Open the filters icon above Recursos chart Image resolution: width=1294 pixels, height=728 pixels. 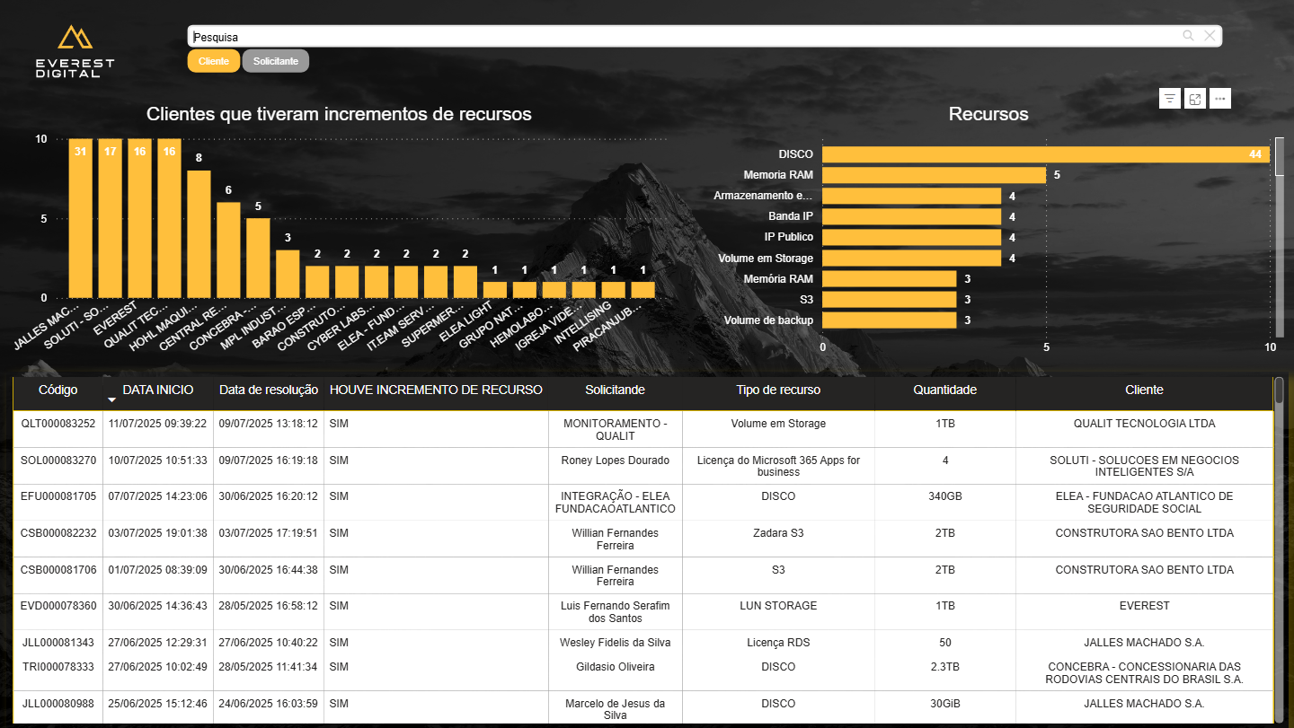point(1169,99)
